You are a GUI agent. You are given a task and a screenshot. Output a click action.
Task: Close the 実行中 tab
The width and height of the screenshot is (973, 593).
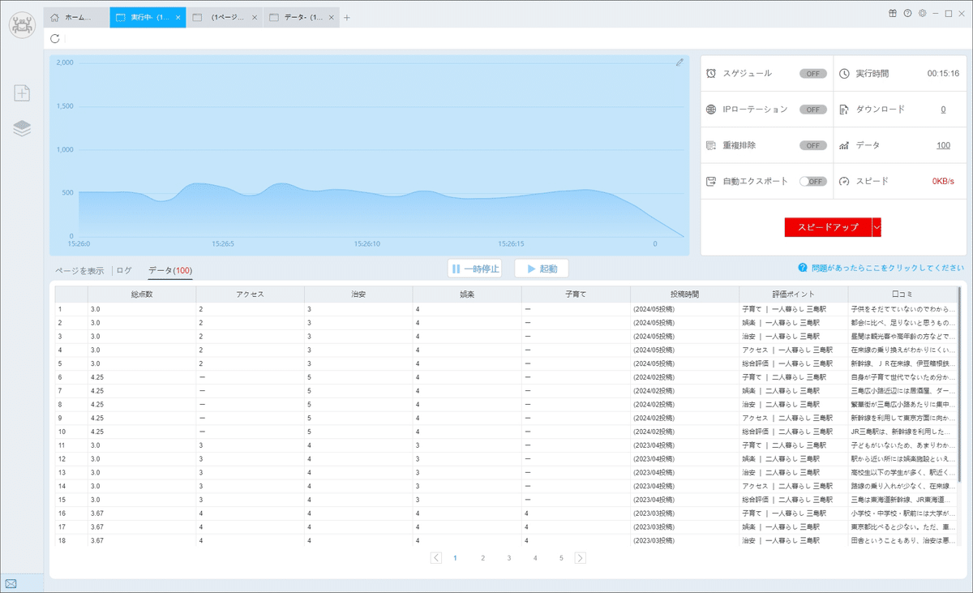(178, 17)
